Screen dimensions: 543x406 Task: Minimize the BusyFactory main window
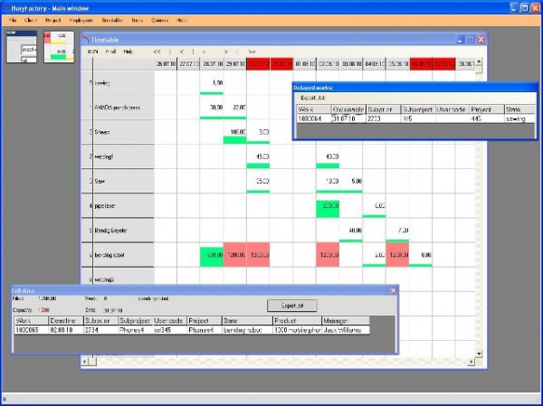[515, 7]
